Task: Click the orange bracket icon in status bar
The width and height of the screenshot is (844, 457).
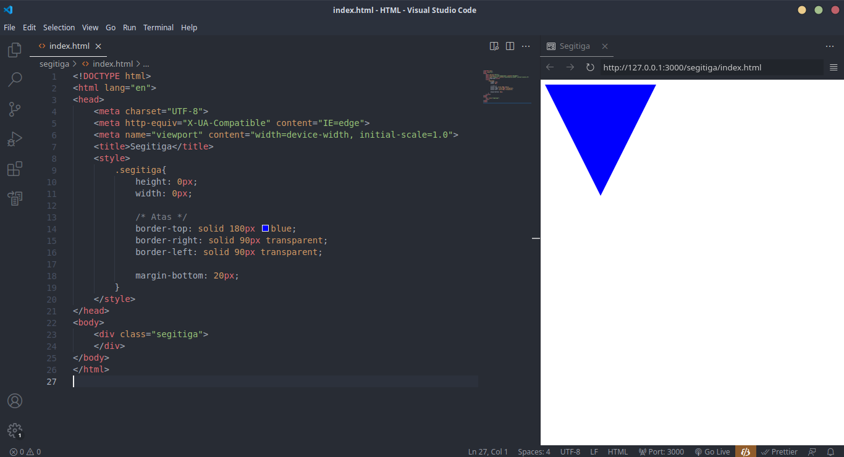Action: (746, 452)
